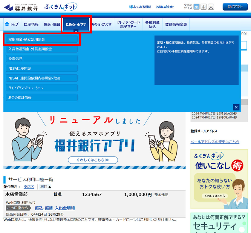The width and height of the screenshot is (251, 233).
Task: Click くわしくはこちら on 使いこなし術 banner
Action: tap(215, 196)
